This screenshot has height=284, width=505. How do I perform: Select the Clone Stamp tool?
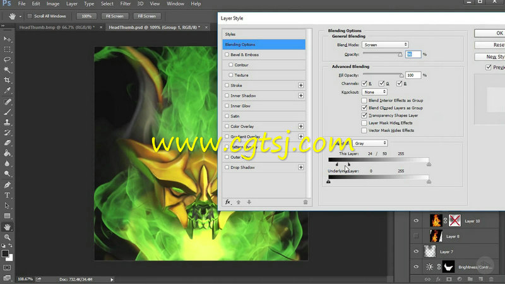pyautogui.click(x=7, y=122)
